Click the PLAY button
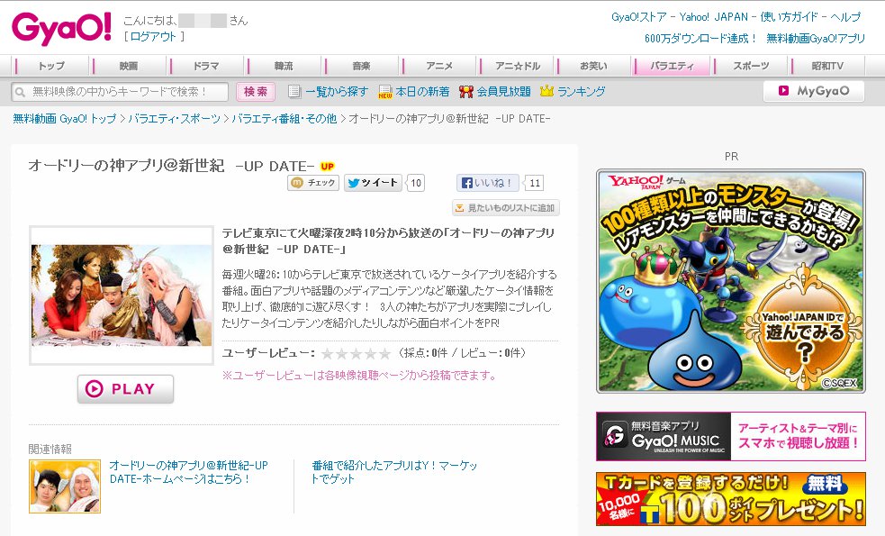This screenshot has height=536, width=885. [x=125, y=388]
